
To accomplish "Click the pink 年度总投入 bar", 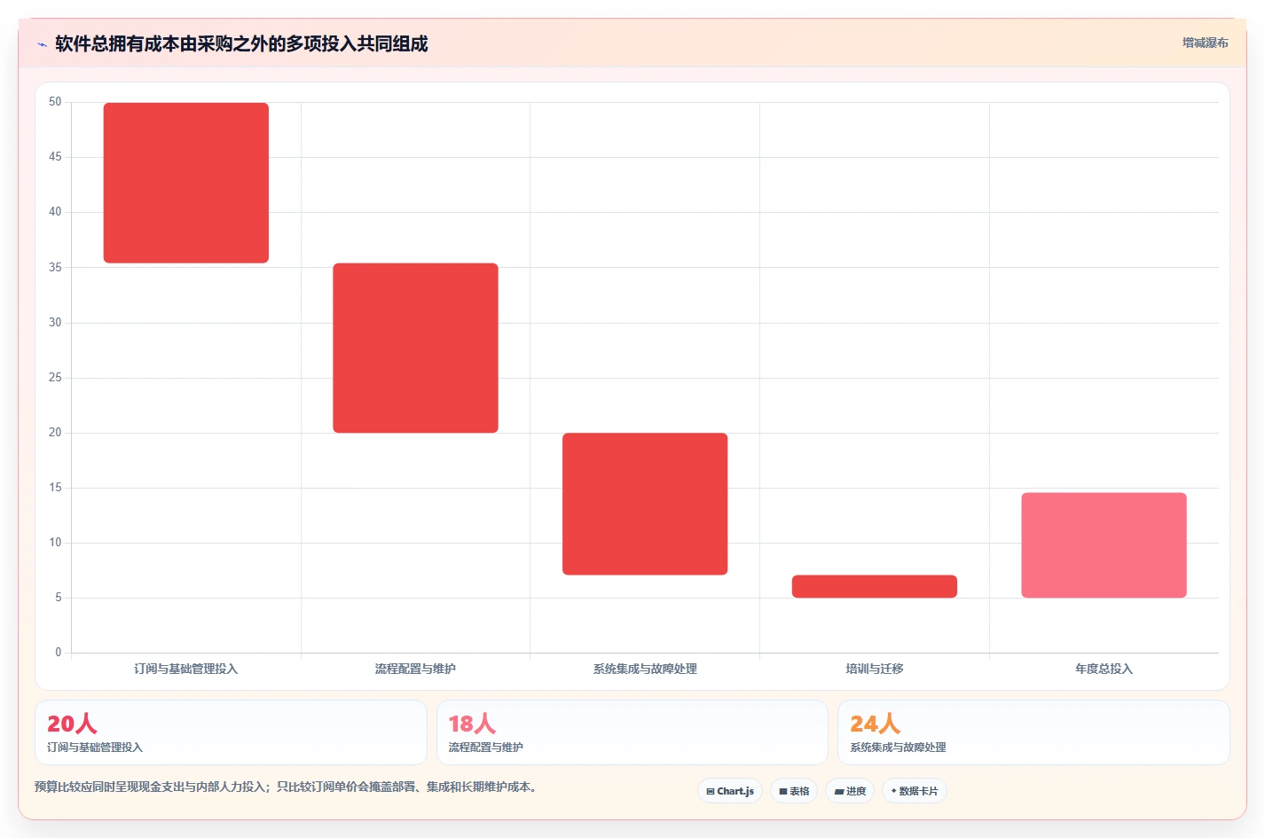I will tap(1104, 545).
